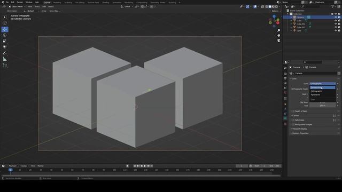Switch to the UV Editing workspace tab
The width and height of the screenshot is (342, 192).
80,3
